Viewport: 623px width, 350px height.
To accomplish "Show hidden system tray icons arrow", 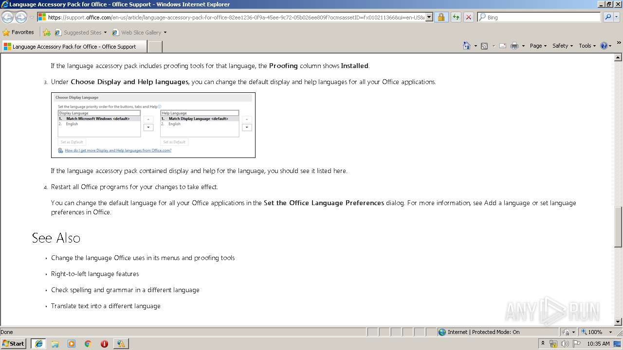I will point(543,343).
